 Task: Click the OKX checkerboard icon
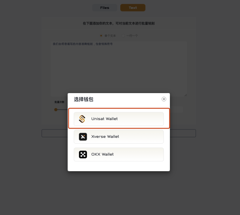pos(83,155)
